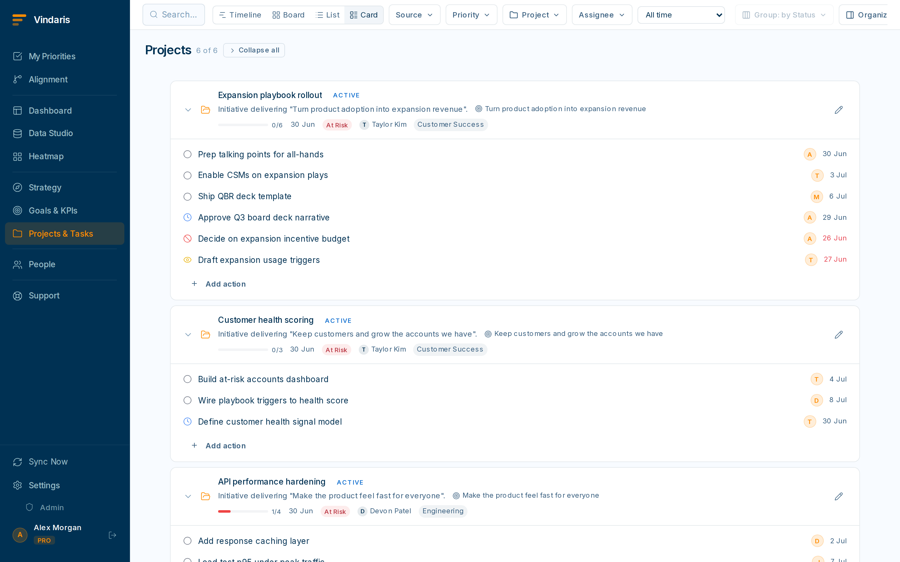Click the folder icon of Customer health scoring
Screen dimensions: 900x562
(x=206, y=335)
